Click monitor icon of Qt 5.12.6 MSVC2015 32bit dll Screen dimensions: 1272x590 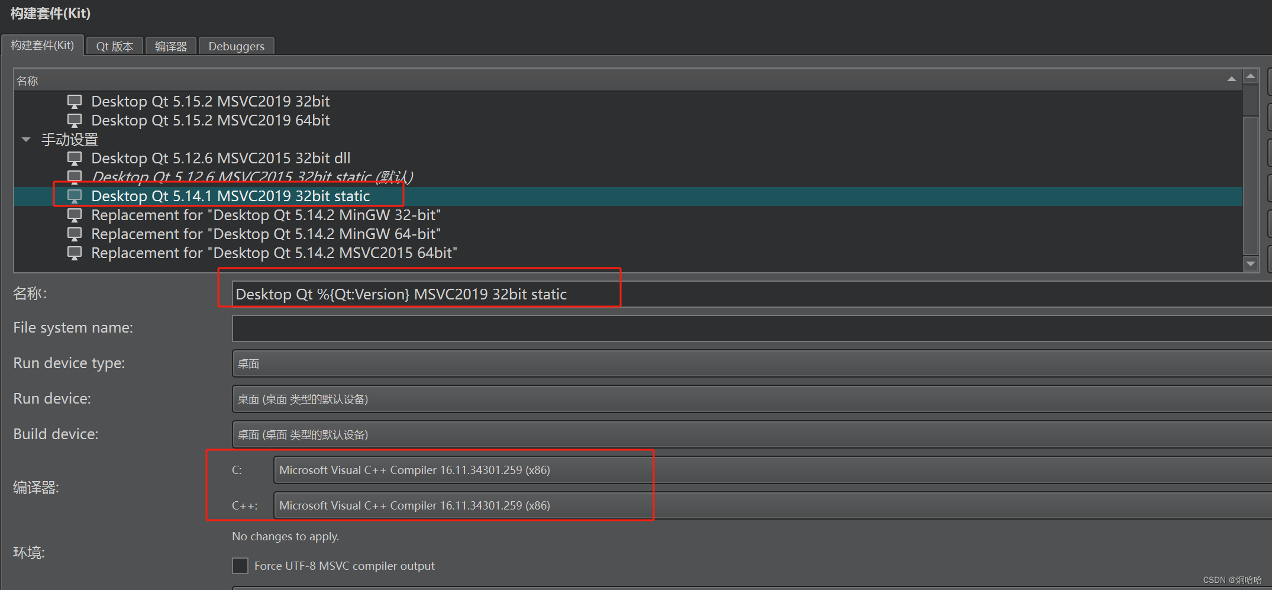[x=75, y=159]
